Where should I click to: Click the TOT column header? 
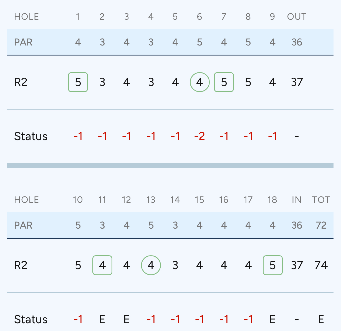pyautogui.click(x=321, y=200)
